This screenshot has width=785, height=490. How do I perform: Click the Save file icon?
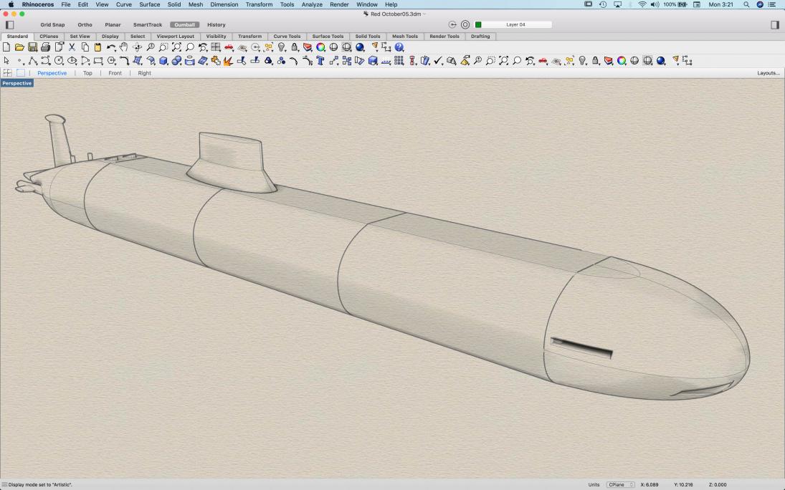(x=33, y=47)
